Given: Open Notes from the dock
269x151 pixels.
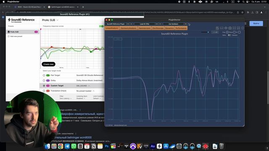Looking at the screenshot, I should click(x=100, y=146).
